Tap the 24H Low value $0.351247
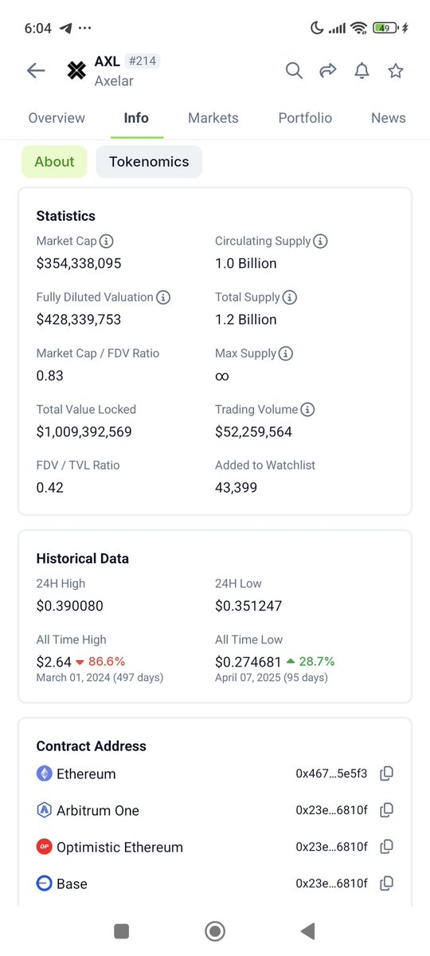This screenshot has height=956, width=430. [x=248, y=606]
